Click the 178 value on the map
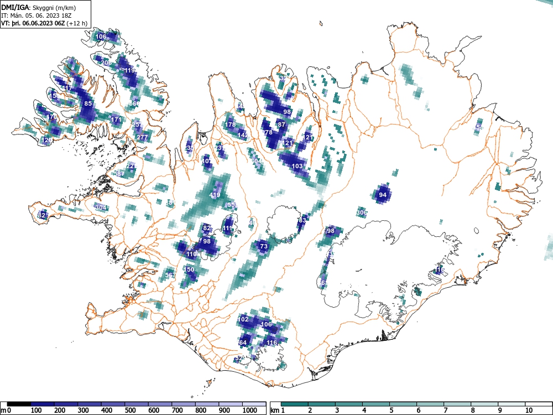553x415 pixels. (x=230, y=124)
